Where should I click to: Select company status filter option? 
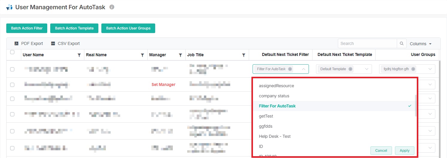click(334, 96)
